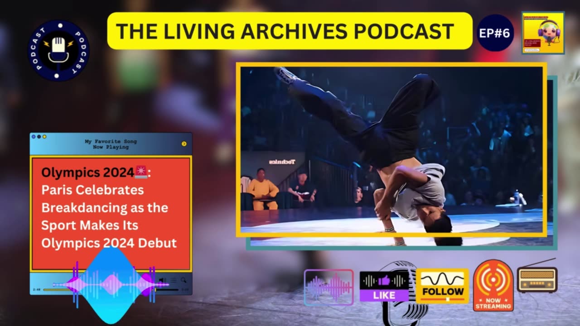Image resolution: width=580 pixels, height=326 pixels.
Task: Click the 'Olympics 2024' headline text
Action: (88, 173)
